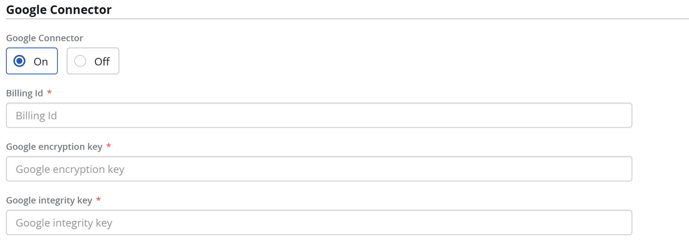The image size is (689, 245).
Task: Click into Google integrity key field
Action: (319, 223)
